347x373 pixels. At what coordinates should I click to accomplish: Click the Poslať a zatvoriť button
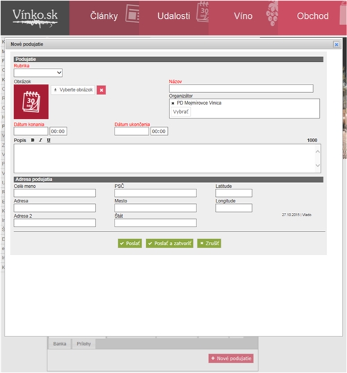(169, 243)
